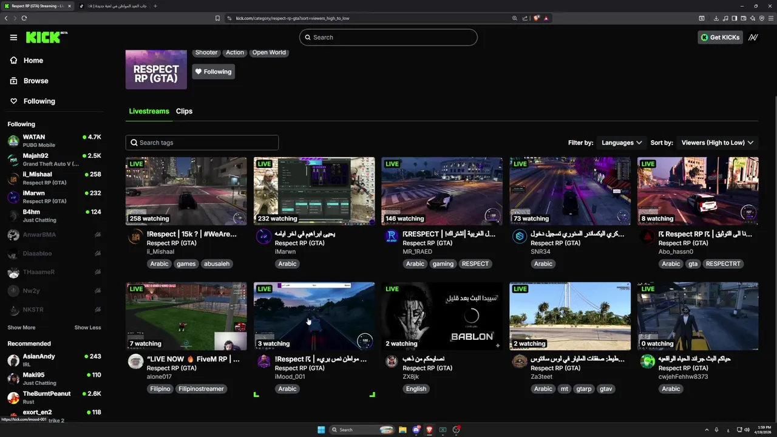Open the Windows Start button

click(x=321, y=430)
